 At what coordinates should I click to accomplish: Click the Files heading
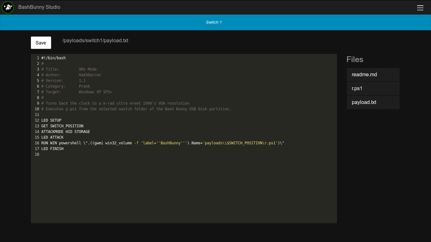pyautogui.click(x=355, y=60)
